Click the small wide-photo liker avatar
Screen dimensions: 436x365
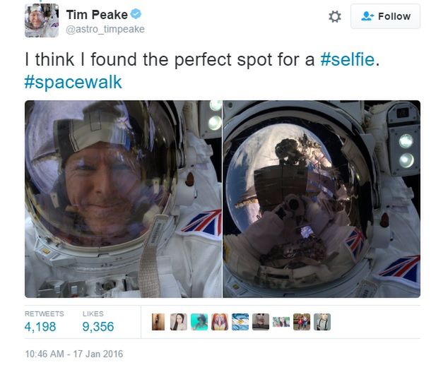tap(281, 322)
